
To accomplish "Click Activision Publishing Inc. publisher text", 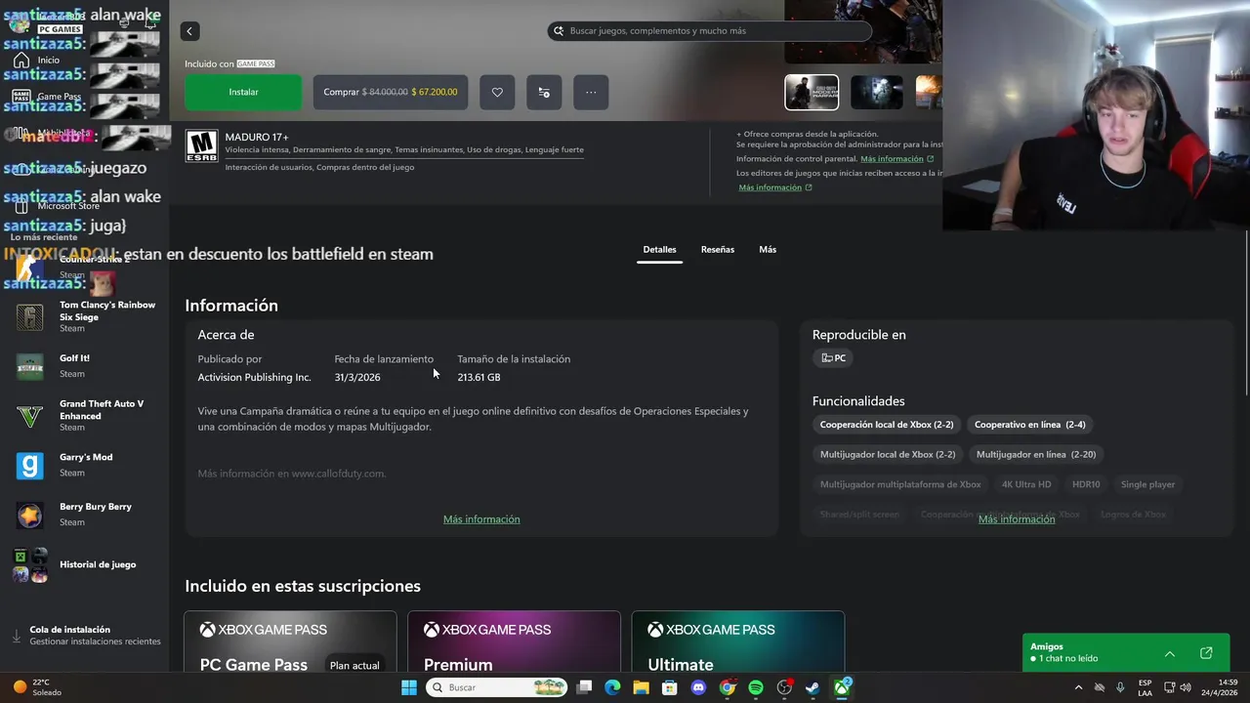I will pyautogui.click(x=254, y=377).
